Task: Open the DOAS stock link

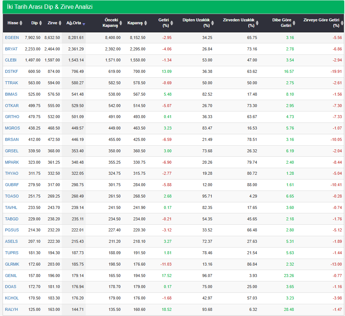Action: point(11,287)
